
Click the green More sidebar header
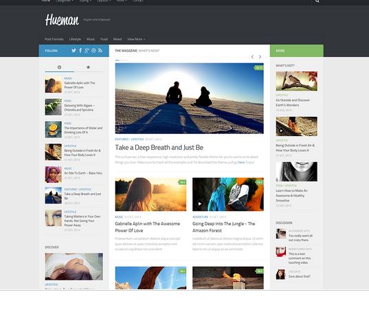(x=297, y=51)
